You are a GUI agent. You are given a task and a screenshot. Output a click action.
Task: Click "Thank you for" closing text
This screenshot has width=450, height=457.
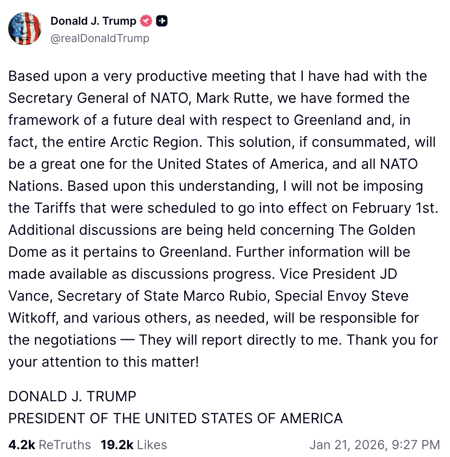click(x=392, y=340)
